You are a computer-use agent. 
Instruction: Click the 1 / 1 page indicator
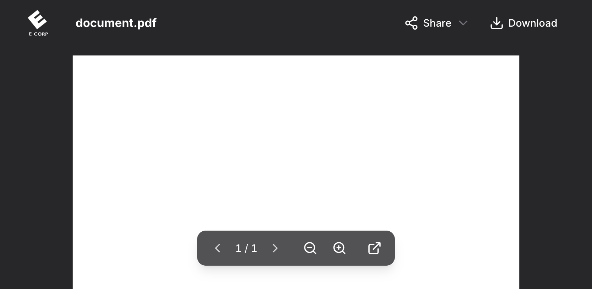point(246,248)
